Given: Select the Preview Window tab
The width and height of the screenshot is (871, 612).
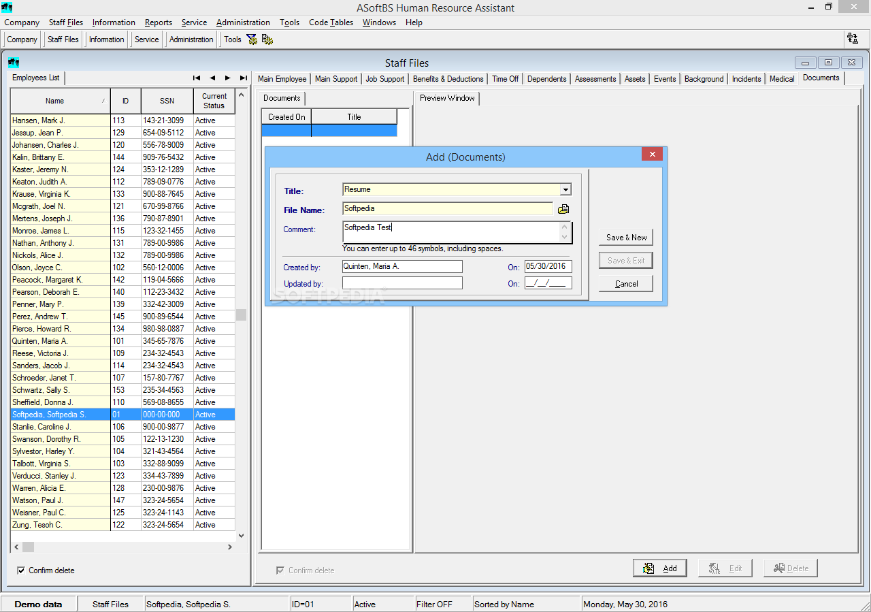Looking at the screenshot, I should point(447,98).
